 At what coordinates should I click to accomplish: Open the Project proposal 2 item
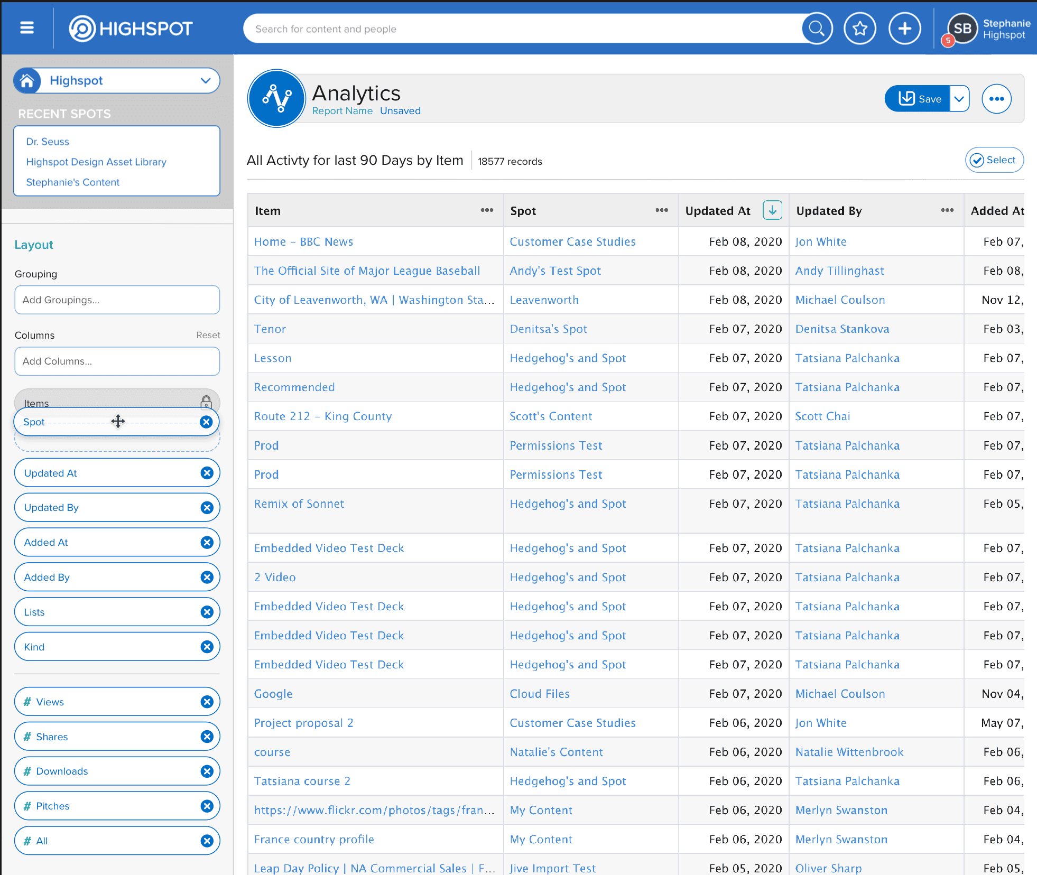[304, 723]
